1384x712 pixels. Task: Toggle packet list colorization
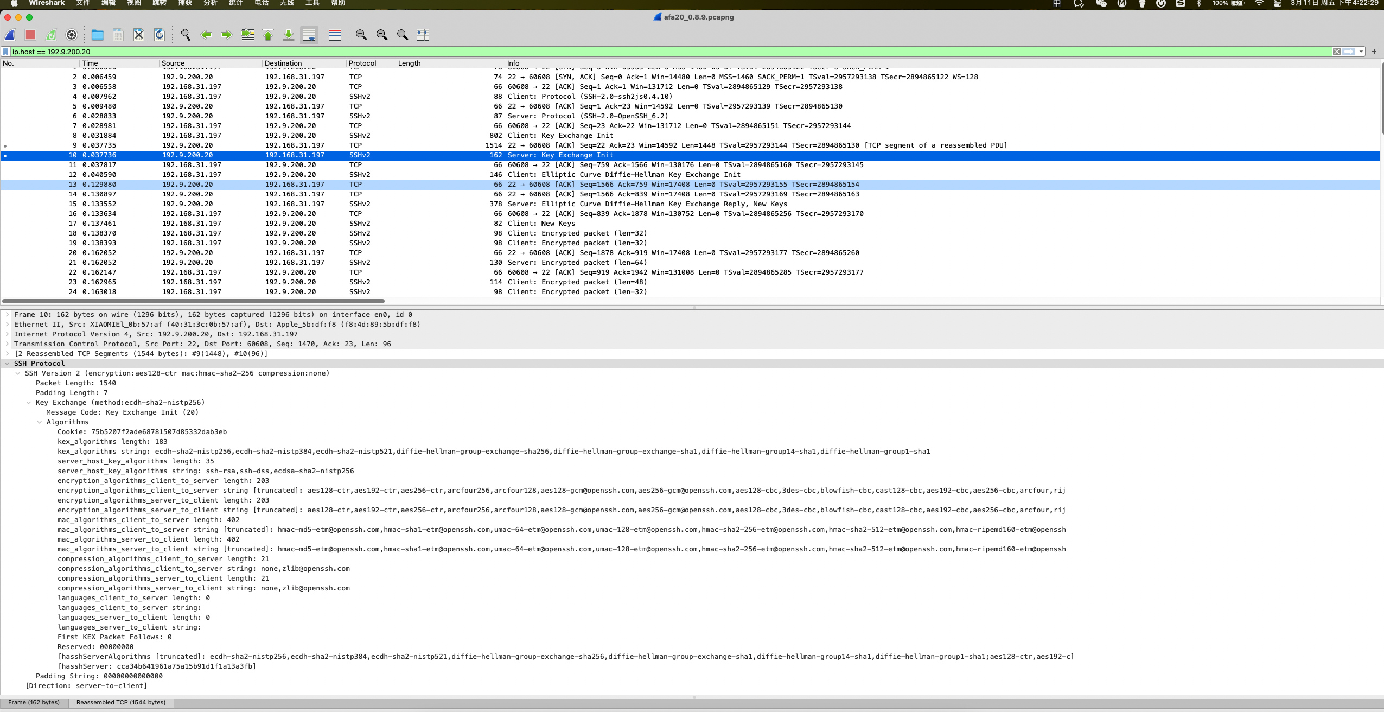tap(335, 34)
